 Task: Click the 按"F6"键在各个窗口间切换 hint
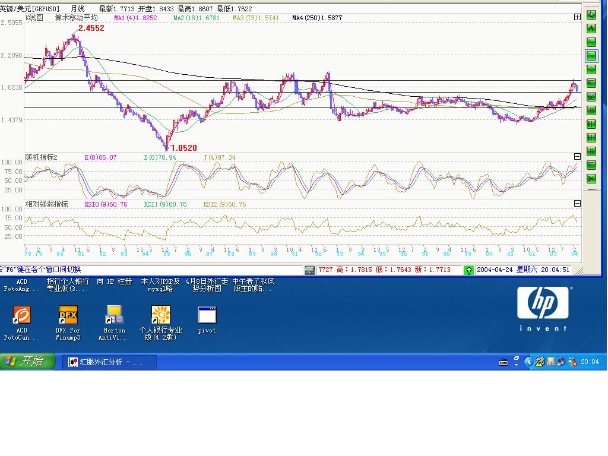point(40,270)
